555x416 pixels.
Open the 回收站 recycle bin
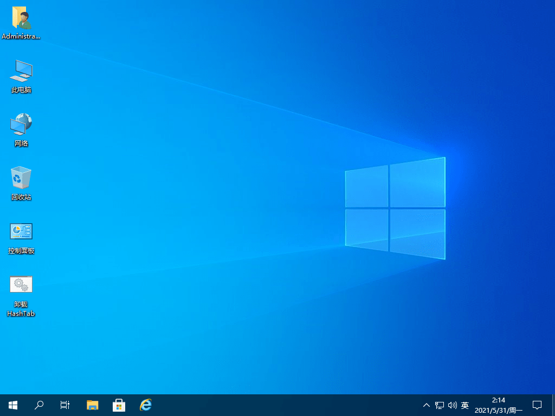(x=21, y=179)
